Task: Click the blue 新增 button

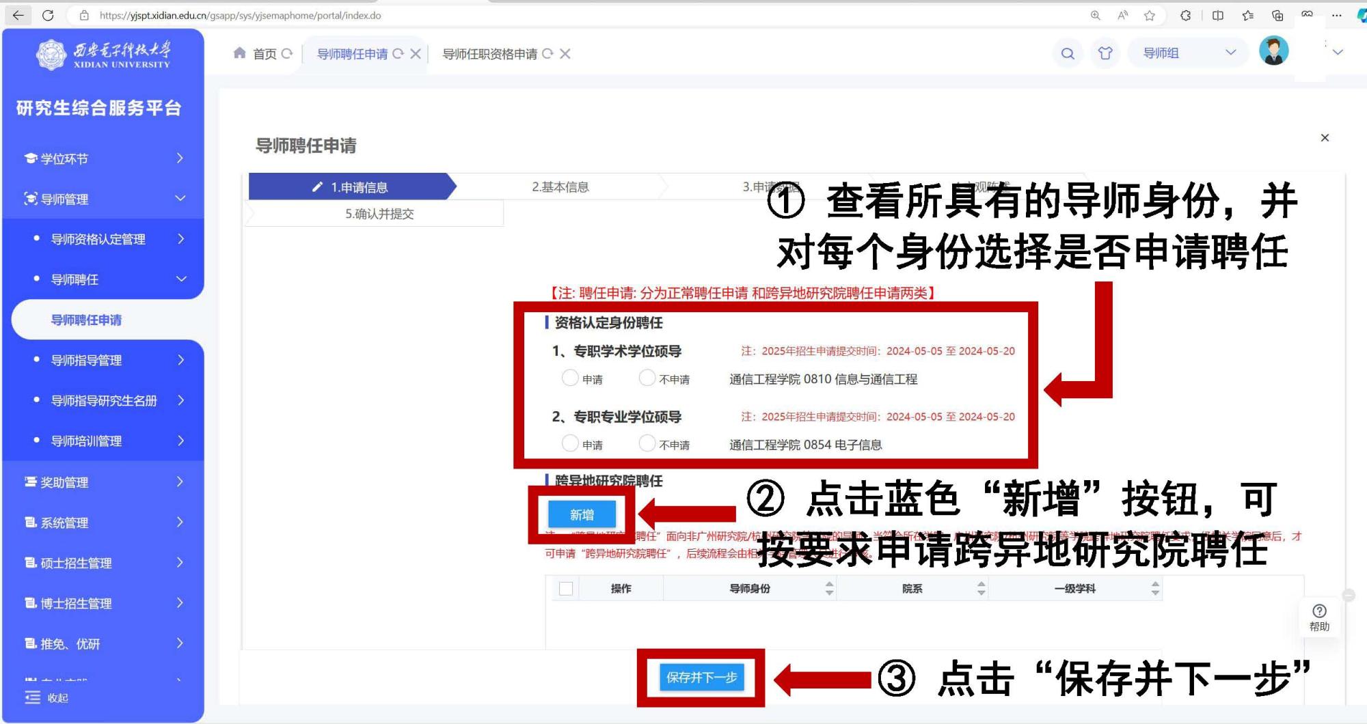Action: point(582,515)
